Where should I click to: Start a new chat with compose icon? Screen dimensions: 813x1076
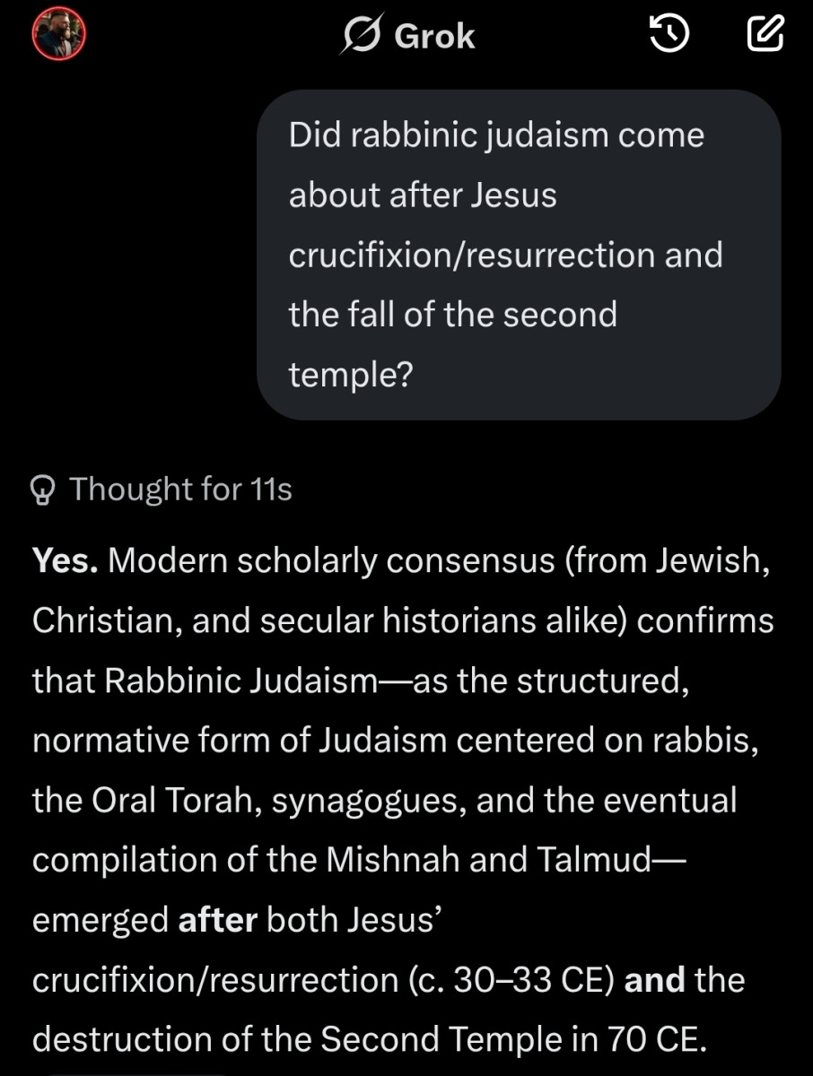[765, 35]
